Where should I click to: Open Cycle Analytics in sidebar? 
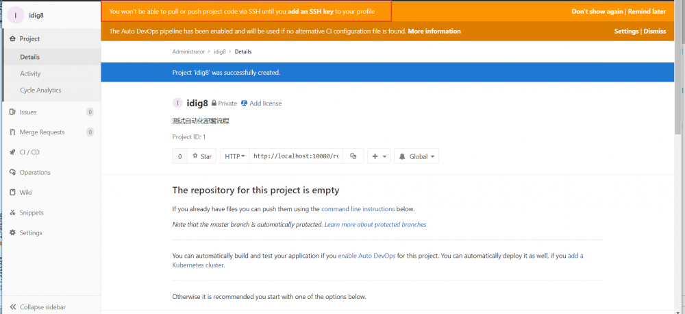tap(40, 90)
